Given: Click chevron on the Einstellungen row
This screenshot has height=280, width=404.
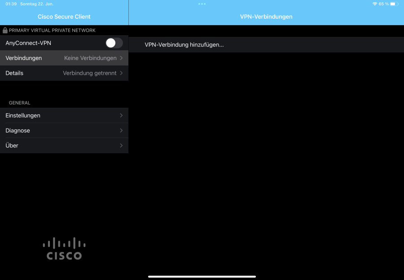Looking at the screenshot, I should pos(121,116).
